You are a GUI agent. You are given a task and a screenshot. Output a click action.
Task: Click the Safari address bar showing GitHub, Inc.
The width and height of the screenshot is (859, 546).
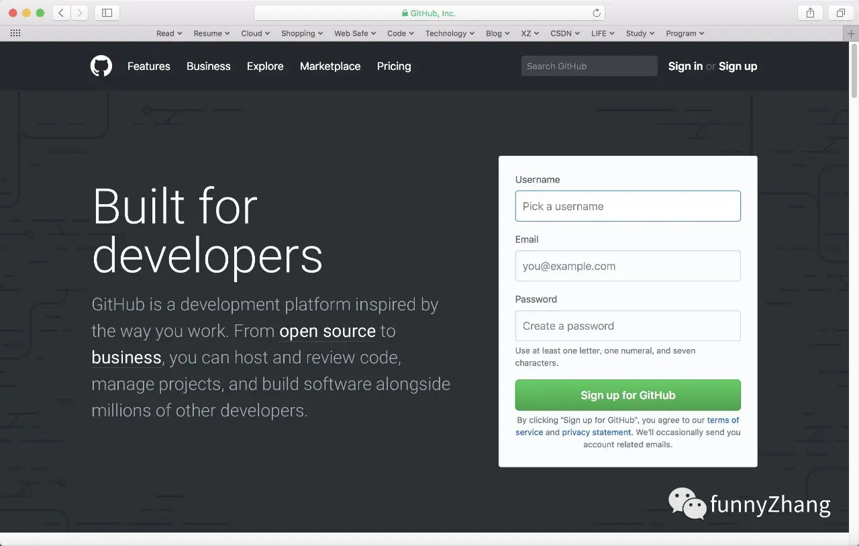tap(429, 13)
